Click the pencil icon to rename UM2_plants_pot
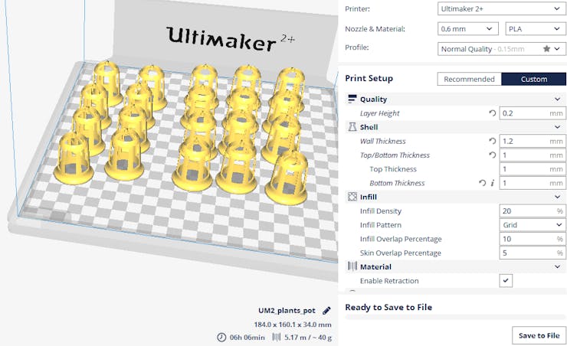567x346 pixels. (326, 310)
